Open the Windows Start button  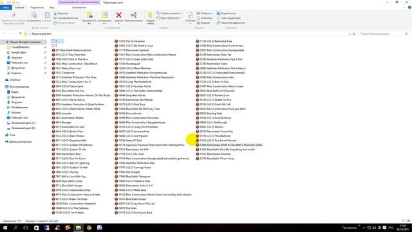[x=5, y=227]
